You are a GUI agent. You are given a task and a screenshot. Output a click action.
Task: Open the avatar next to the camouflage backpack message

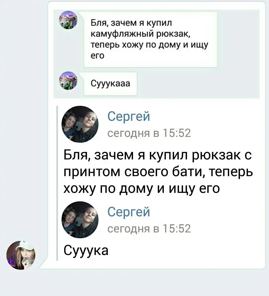pyautogui.click(x=68, y=20)
